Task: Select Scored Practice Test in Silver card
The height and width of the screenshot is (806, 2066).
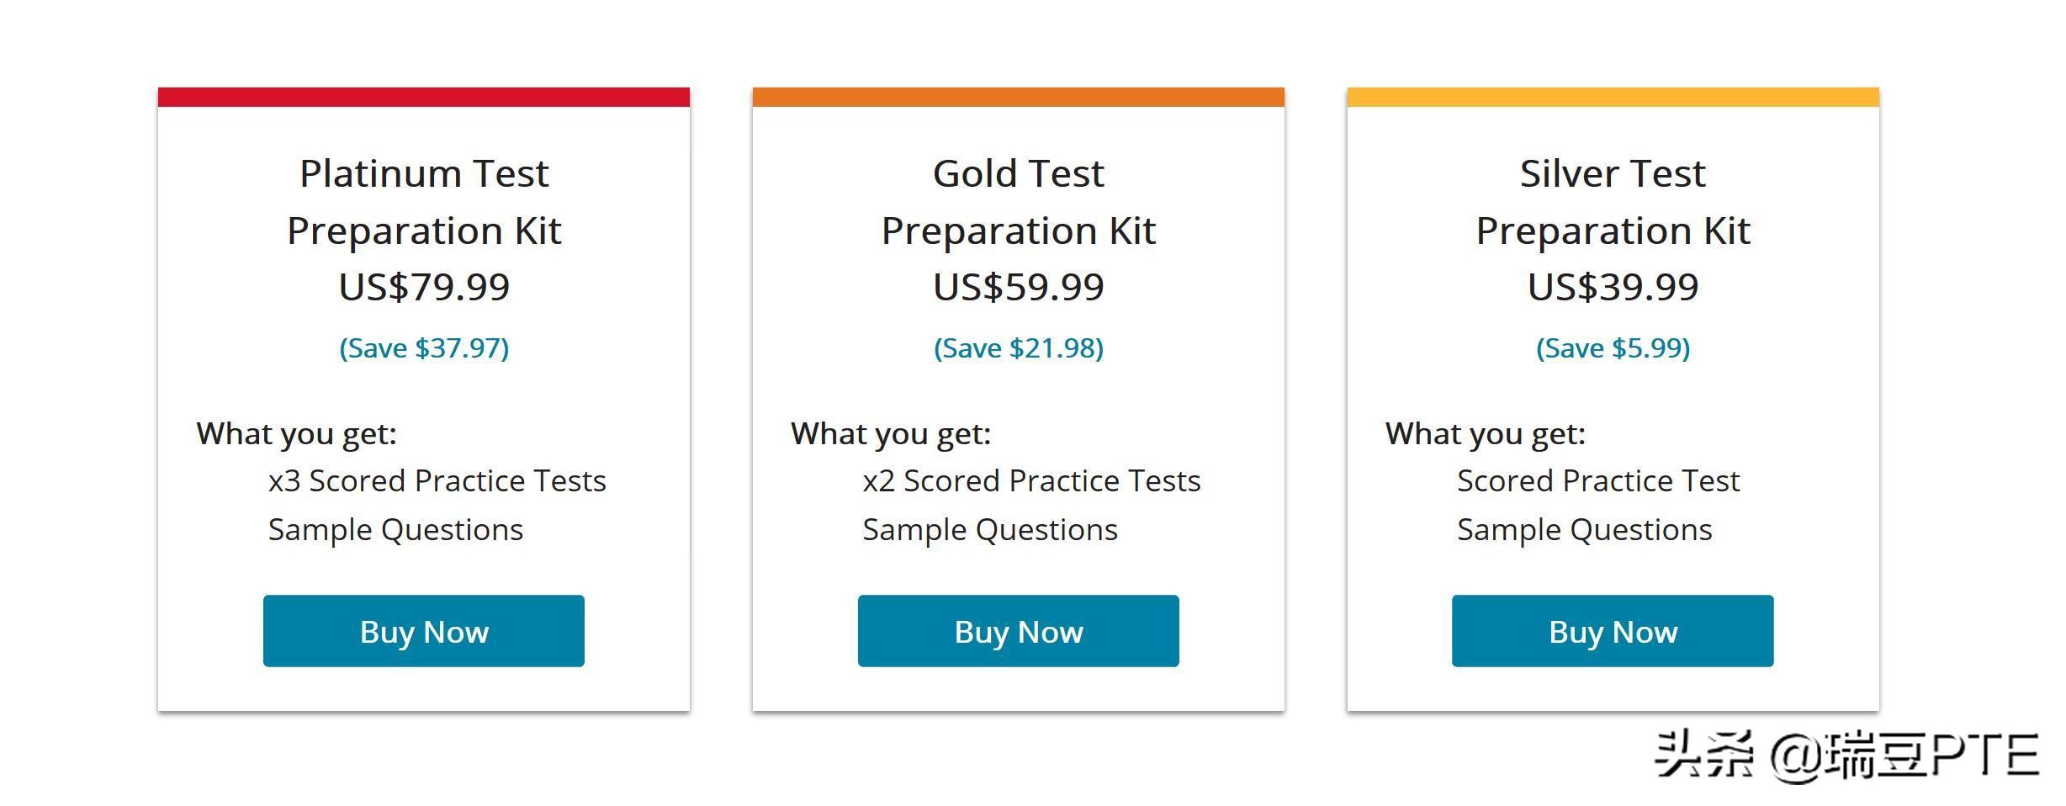Action: [1597, 480]
